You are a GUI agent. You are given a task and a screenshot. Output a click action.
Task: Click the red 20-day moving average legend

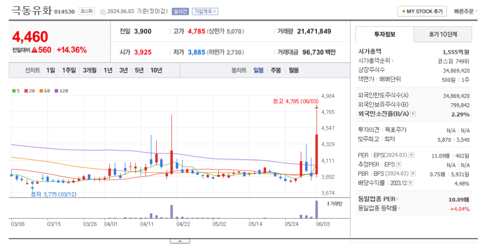pyautogui.click(x=30, y=91)
